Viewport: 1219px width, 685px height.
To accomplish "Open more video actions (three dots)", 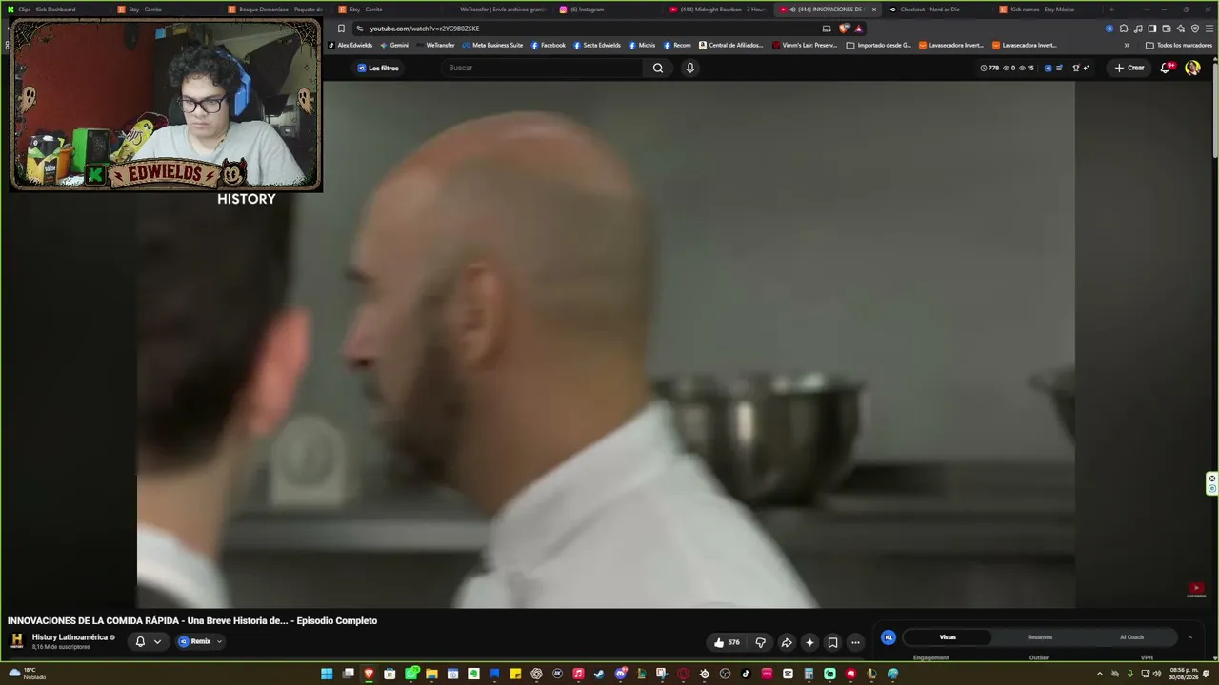I will click(x=855, y=642).
